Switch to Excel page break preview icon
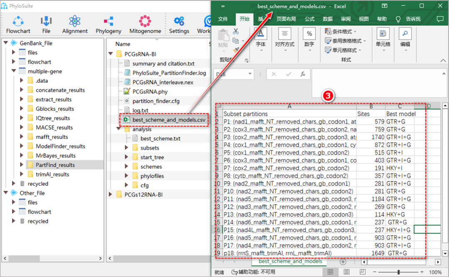Viewport: 449px width, 277px height. coord(363,272)
